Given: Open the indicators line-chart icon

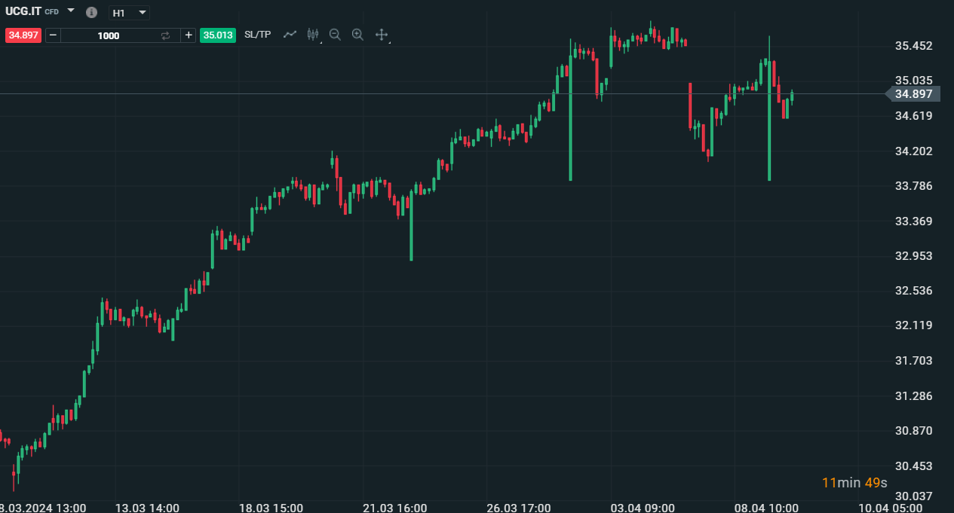Looking at the screenshot, I should click(290, 35).
